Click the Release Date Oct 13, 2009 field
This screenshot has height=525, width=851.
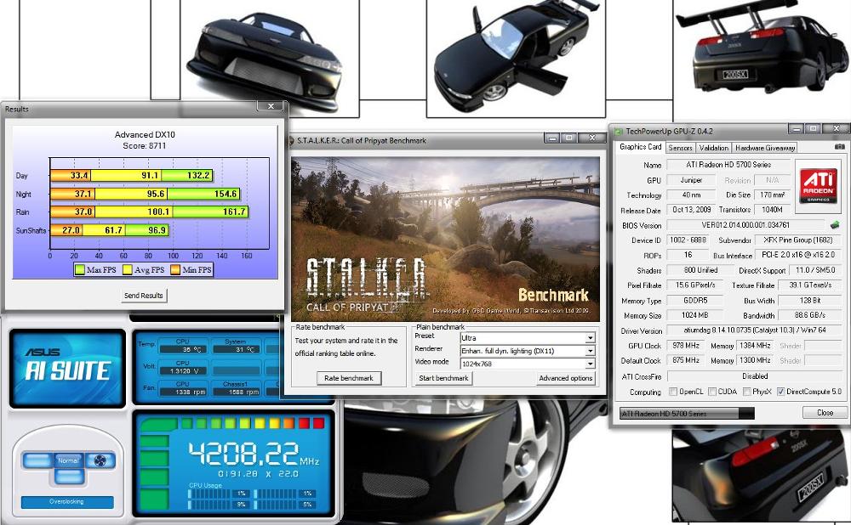(691, 210)
